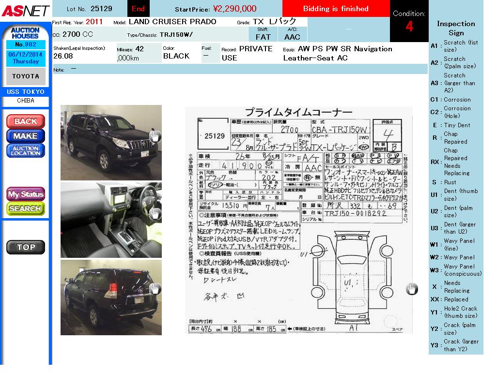
Task: Click hand icon on interior photo
Action: (x=155, y=214)
